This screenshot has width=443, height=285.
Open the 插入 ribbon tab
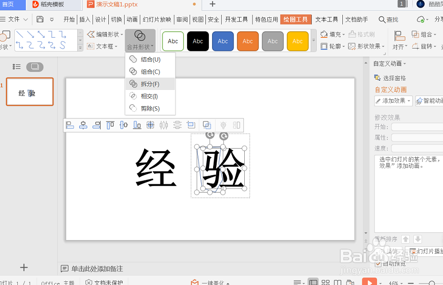pyautogui.click(x=84, y=19)
